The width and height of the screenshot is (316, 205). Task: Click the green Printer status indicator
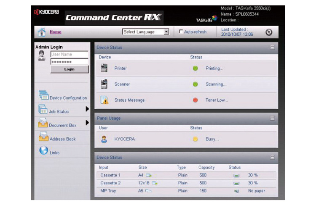point(195,68)
